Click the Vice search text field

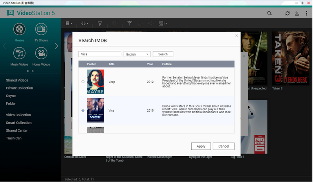click(x=100, y=54)
